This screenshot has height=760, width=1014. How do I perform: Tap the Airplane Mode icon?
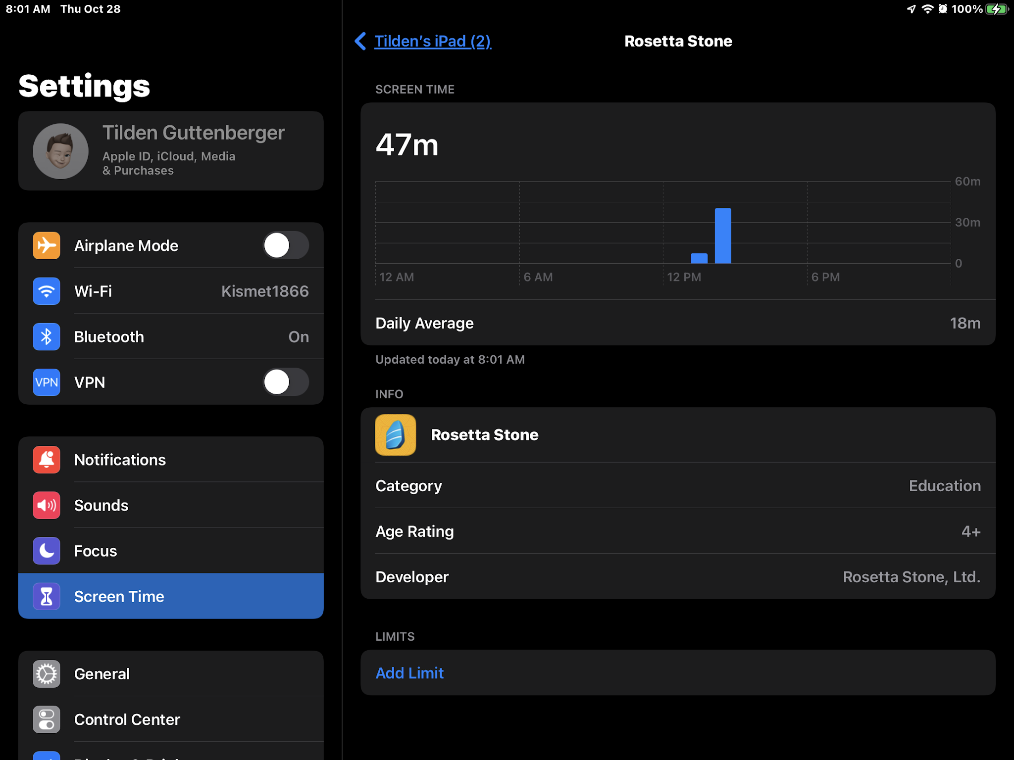pos(47,245)
